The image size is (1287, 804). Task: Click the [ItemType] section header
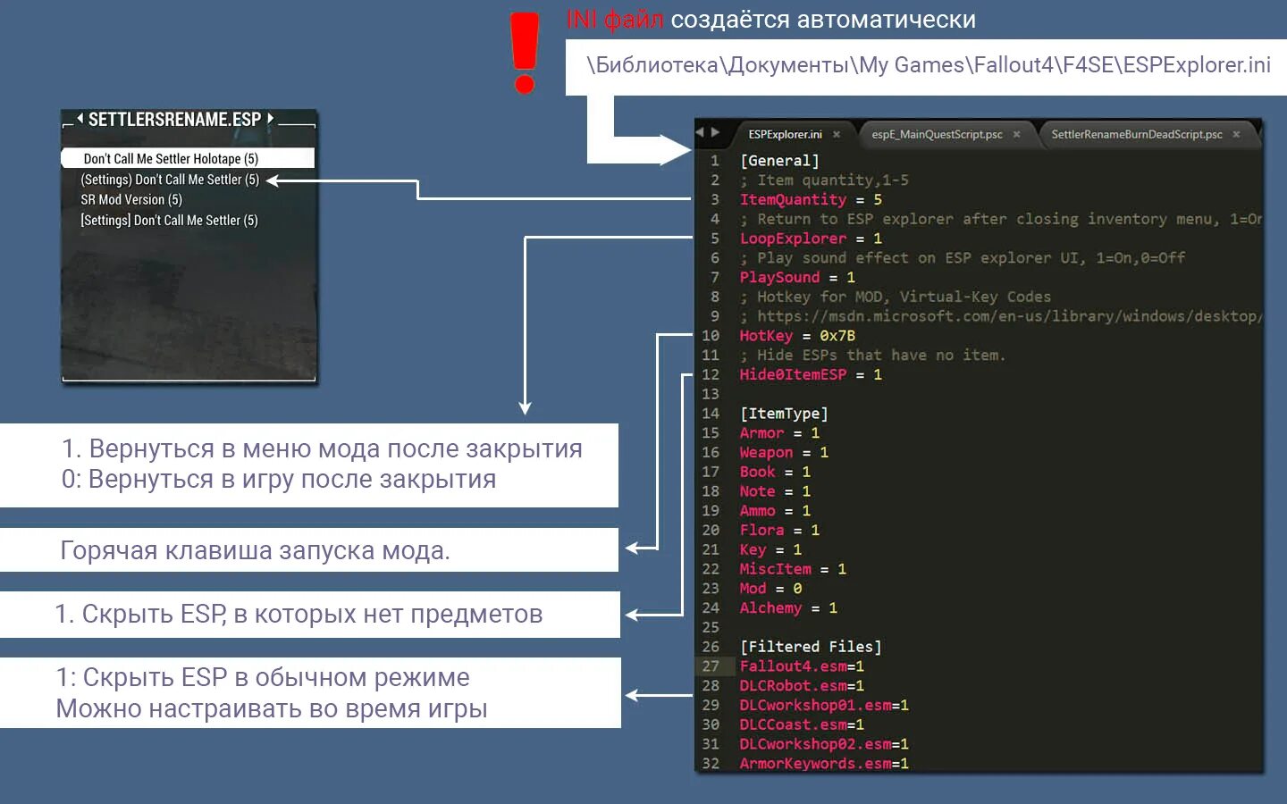pyautogui.click(x=784, y=414)
